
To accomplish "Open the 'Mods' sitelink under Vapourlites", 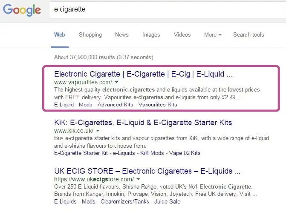I will [86, 105].
